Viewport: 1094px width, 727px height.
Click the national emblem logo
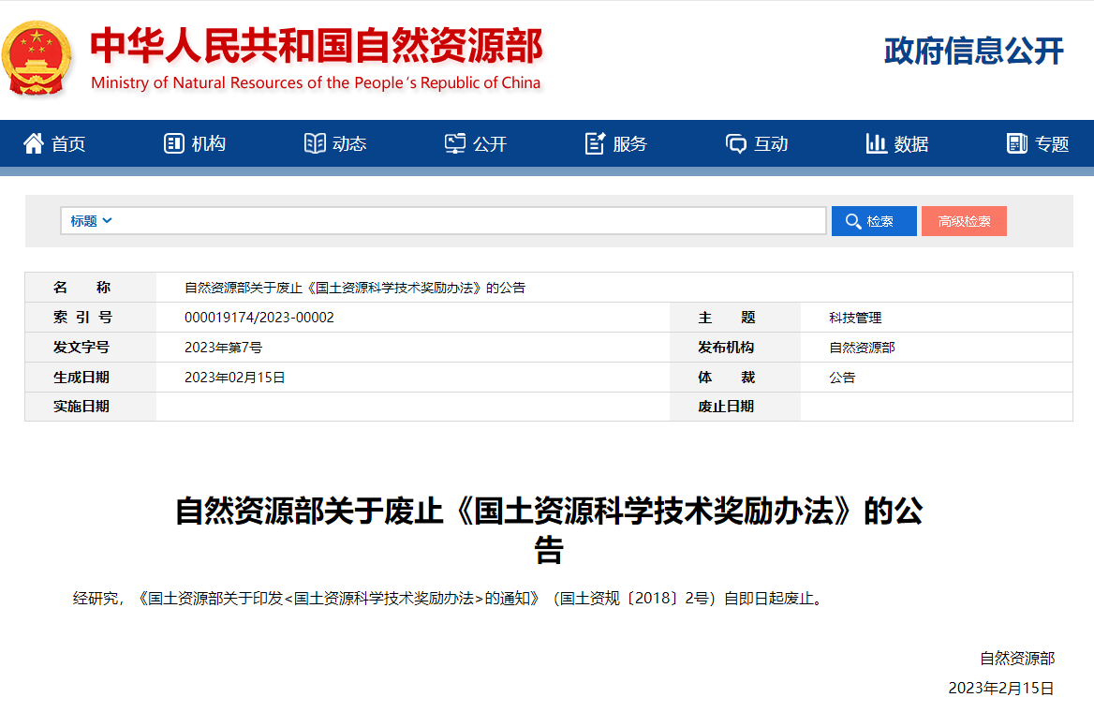(x=37, y=57)
